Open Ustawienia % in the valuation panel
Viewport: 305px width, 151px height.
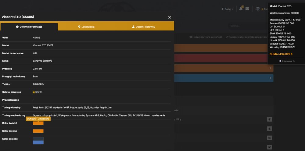[x=287, y=61]
